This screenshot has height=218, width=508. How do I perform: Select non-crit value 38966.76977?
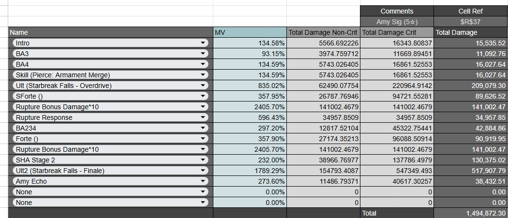pos(323,160)
